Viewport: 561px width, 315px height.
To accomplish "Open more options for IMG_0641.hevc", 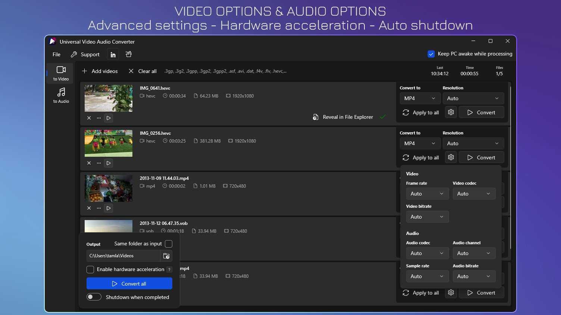I will [99, 118].
